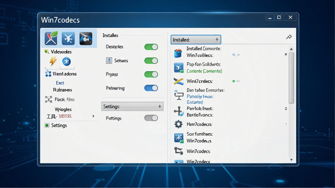Click the Setues panel icon
The height and width of the screenshot is (188, 335).
[109, 60]
